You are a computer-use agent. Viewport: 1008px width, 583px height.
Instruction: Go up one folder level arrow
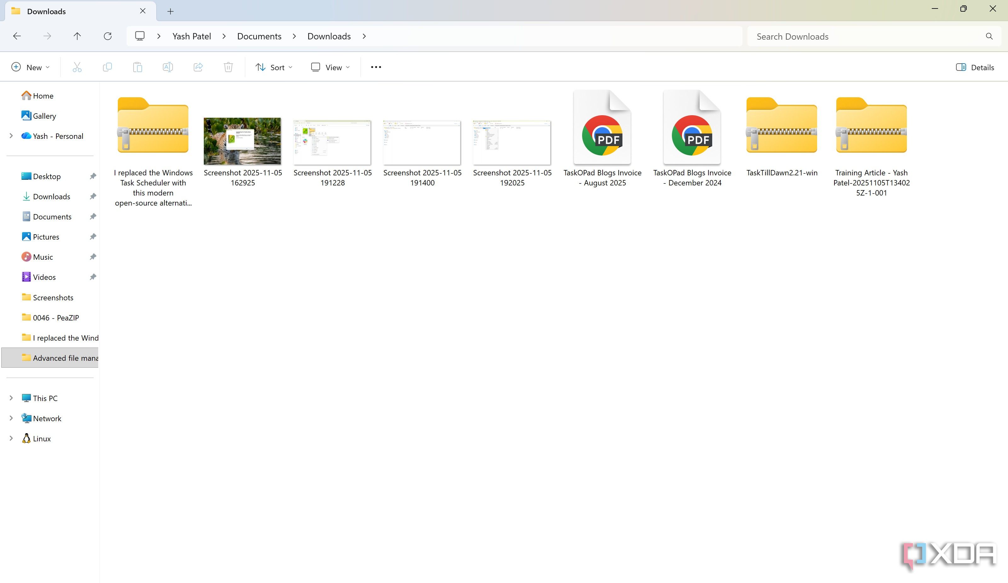[77, 37]
